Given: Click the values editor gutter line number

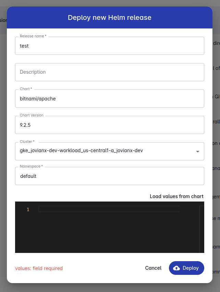Looking at the screenshot, I should click(x=28, y=209).
